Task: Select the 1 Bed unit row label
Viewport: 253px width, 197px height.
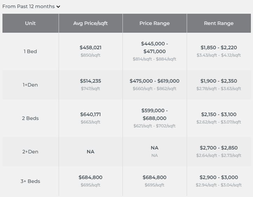Action: click(30, 51)
